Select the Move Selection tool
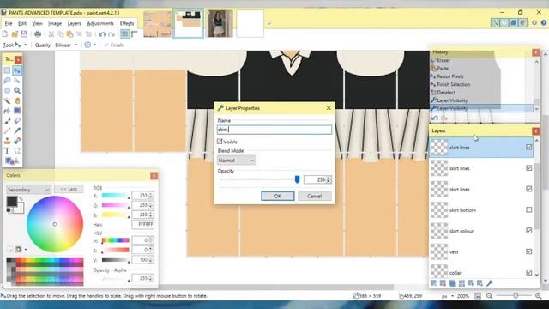Image resolution: width=549 pixels, height=309 pixels. [x=17, y=81]
